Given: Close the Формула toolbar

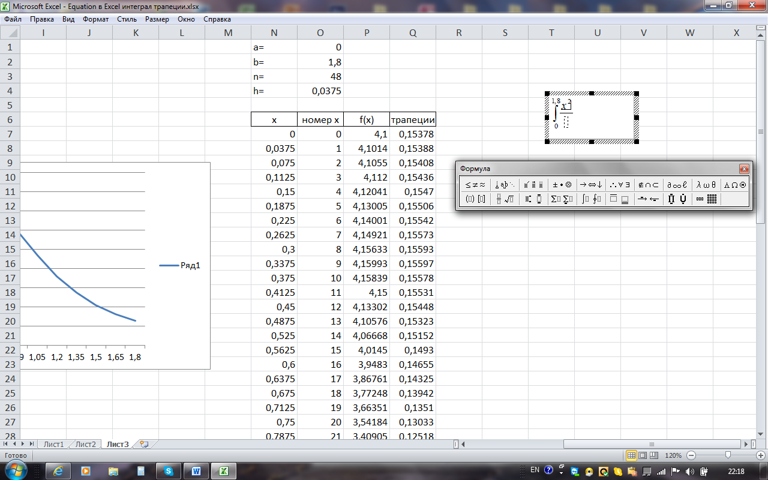Looking at the screenshot, I should point(744,169).
